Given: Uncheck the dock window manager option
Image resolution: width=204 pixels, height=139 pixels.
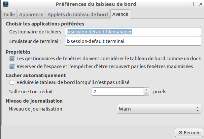Looking at the screenshot, I should click(12, 59).
